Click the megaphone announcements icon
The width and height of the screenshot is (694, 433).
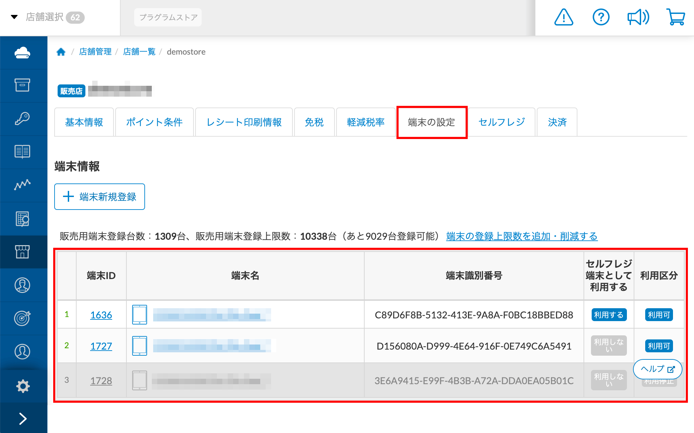tap(638, 17)
